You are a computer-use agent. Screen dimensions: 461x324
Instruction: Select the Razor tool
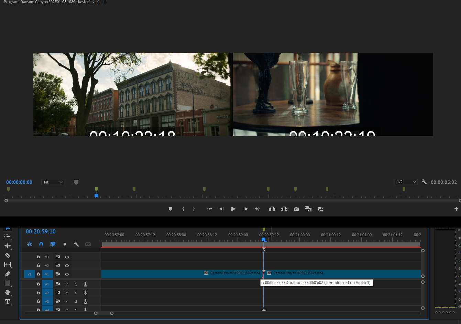pos(7,255)
